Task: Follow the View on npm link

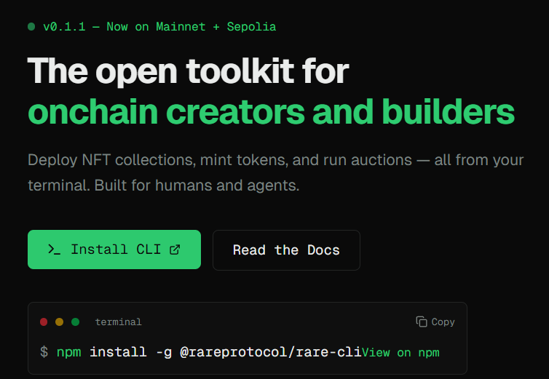Action: [x=400, y=352]
